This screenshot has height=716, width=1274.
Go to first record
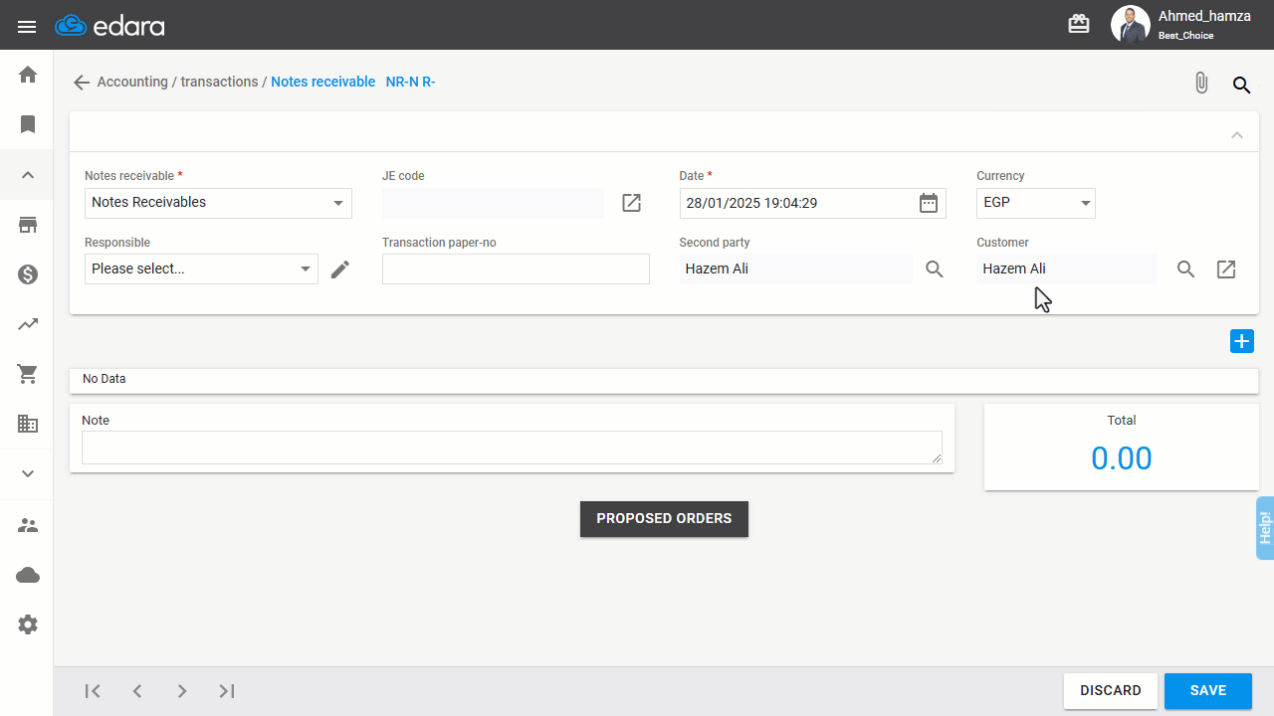pos(93,691)
